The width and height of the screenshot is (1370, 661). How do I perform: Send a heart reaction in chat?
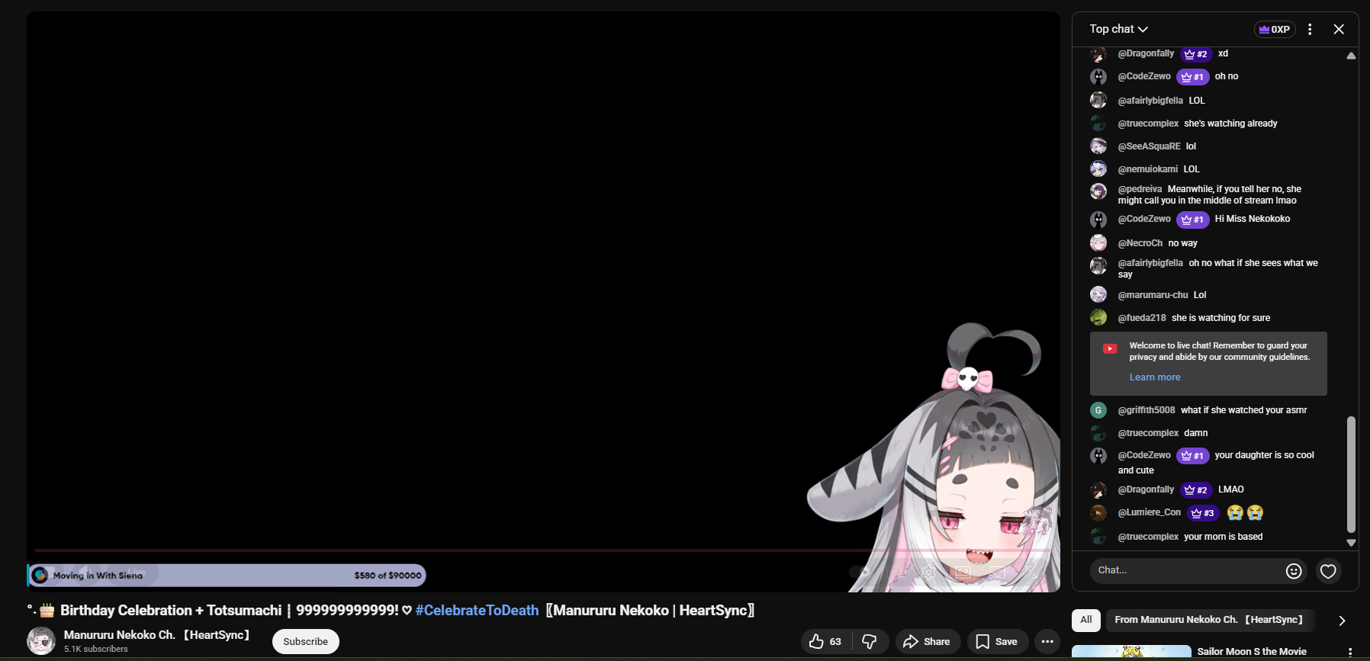pyautogui.click(x=1328, y=571)
